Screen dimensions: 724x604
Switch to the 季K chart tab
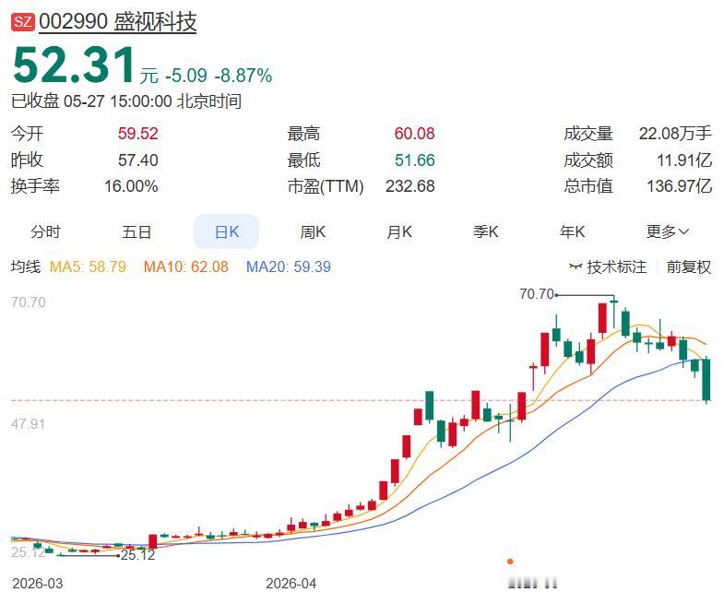pos(486,231)
